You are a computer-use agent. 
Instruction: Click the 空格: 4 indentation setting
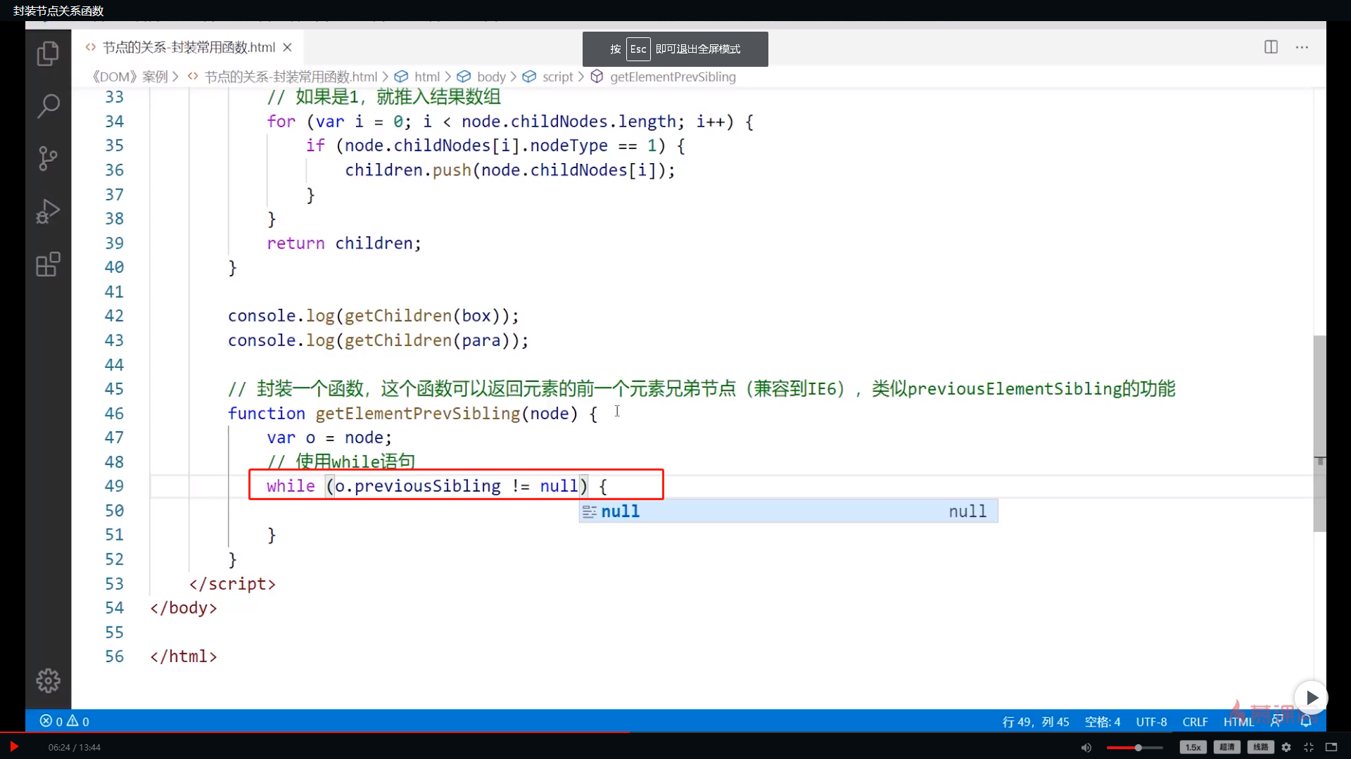(1102, 722)
